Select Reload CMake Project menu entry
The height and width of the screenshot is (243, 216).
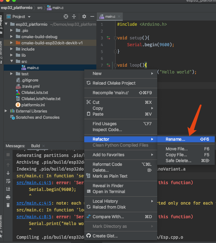pyautogui.click(x=114, y=83)
